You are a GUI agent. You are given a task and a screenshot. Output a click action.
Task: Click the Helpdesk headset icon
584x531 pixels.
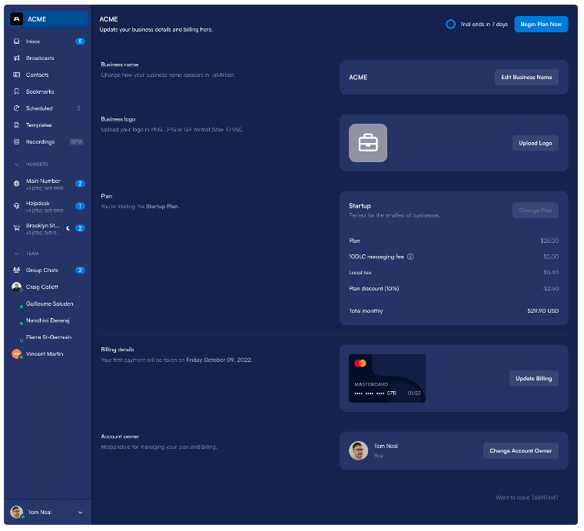coord(16,206)
